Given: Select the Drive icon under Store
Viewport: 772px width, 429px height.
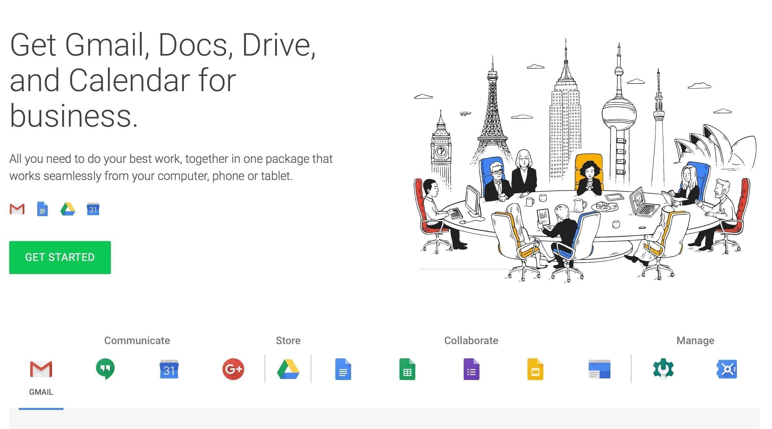Looking at the screenshot, I should pyautogui.click(x=288, y=369).
